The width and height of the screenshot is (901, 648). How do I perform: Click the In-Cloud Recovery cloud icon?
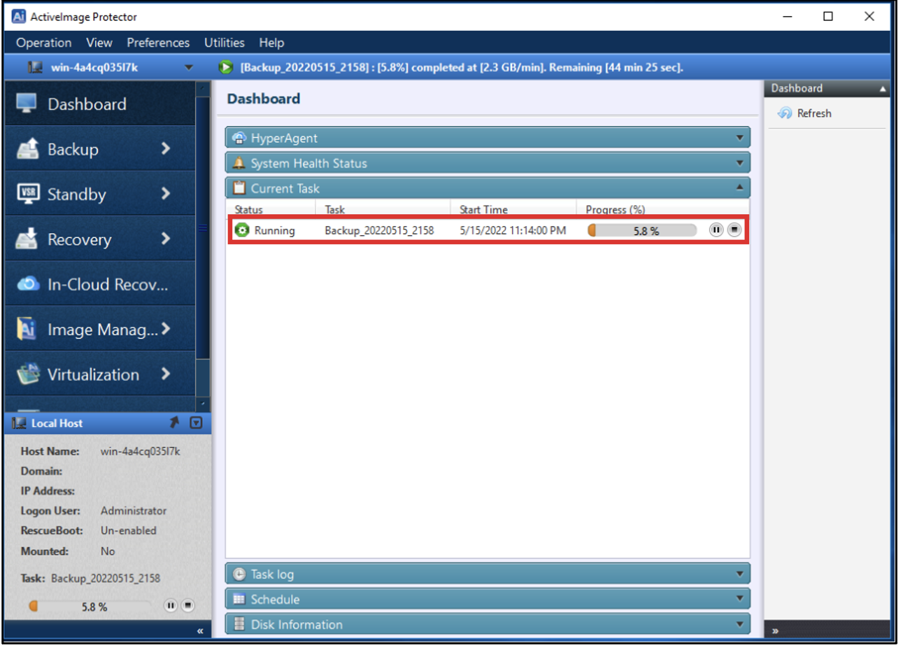pyautogui.click(x=27, y=284)
